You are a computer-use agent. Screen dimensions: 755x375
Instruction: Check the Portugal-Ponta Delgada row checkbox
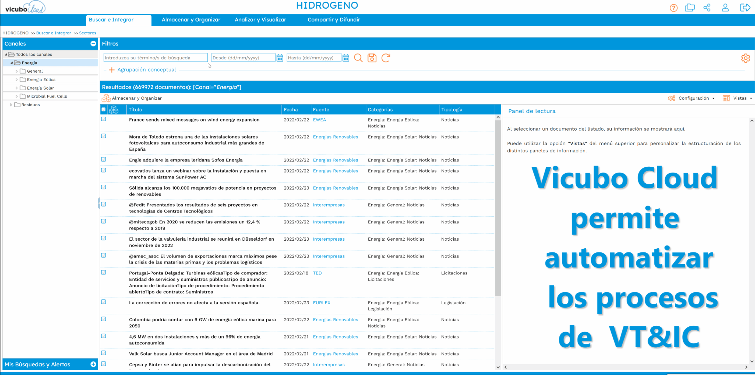(x=104, y=273)
